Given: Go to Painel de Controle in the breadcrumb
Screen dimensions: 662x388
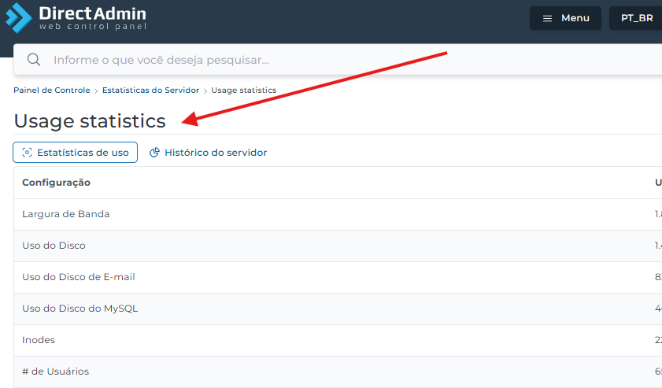Looking at the screenshot, I should (x=51, y=91).
